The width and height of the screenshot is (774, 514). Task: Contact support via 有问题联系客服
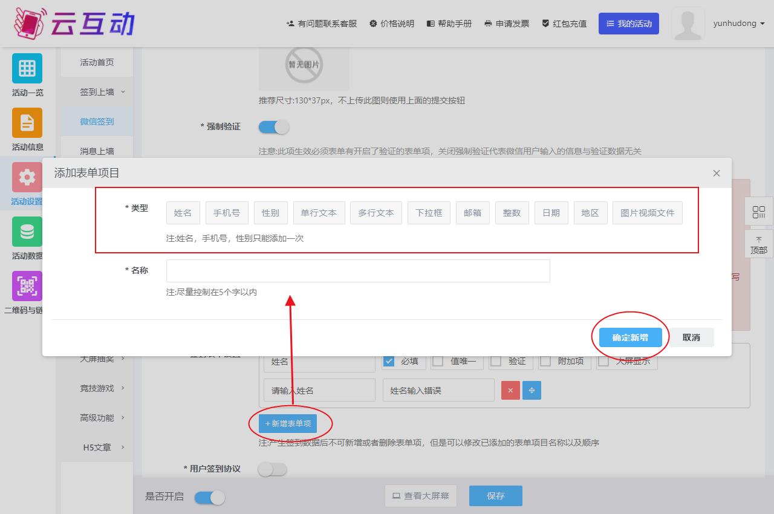322,24
